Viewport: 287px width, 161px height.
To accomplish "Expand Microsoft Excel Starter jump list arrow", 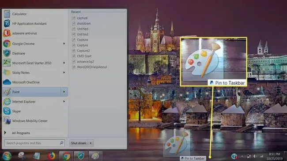I will tap(64, 63).
